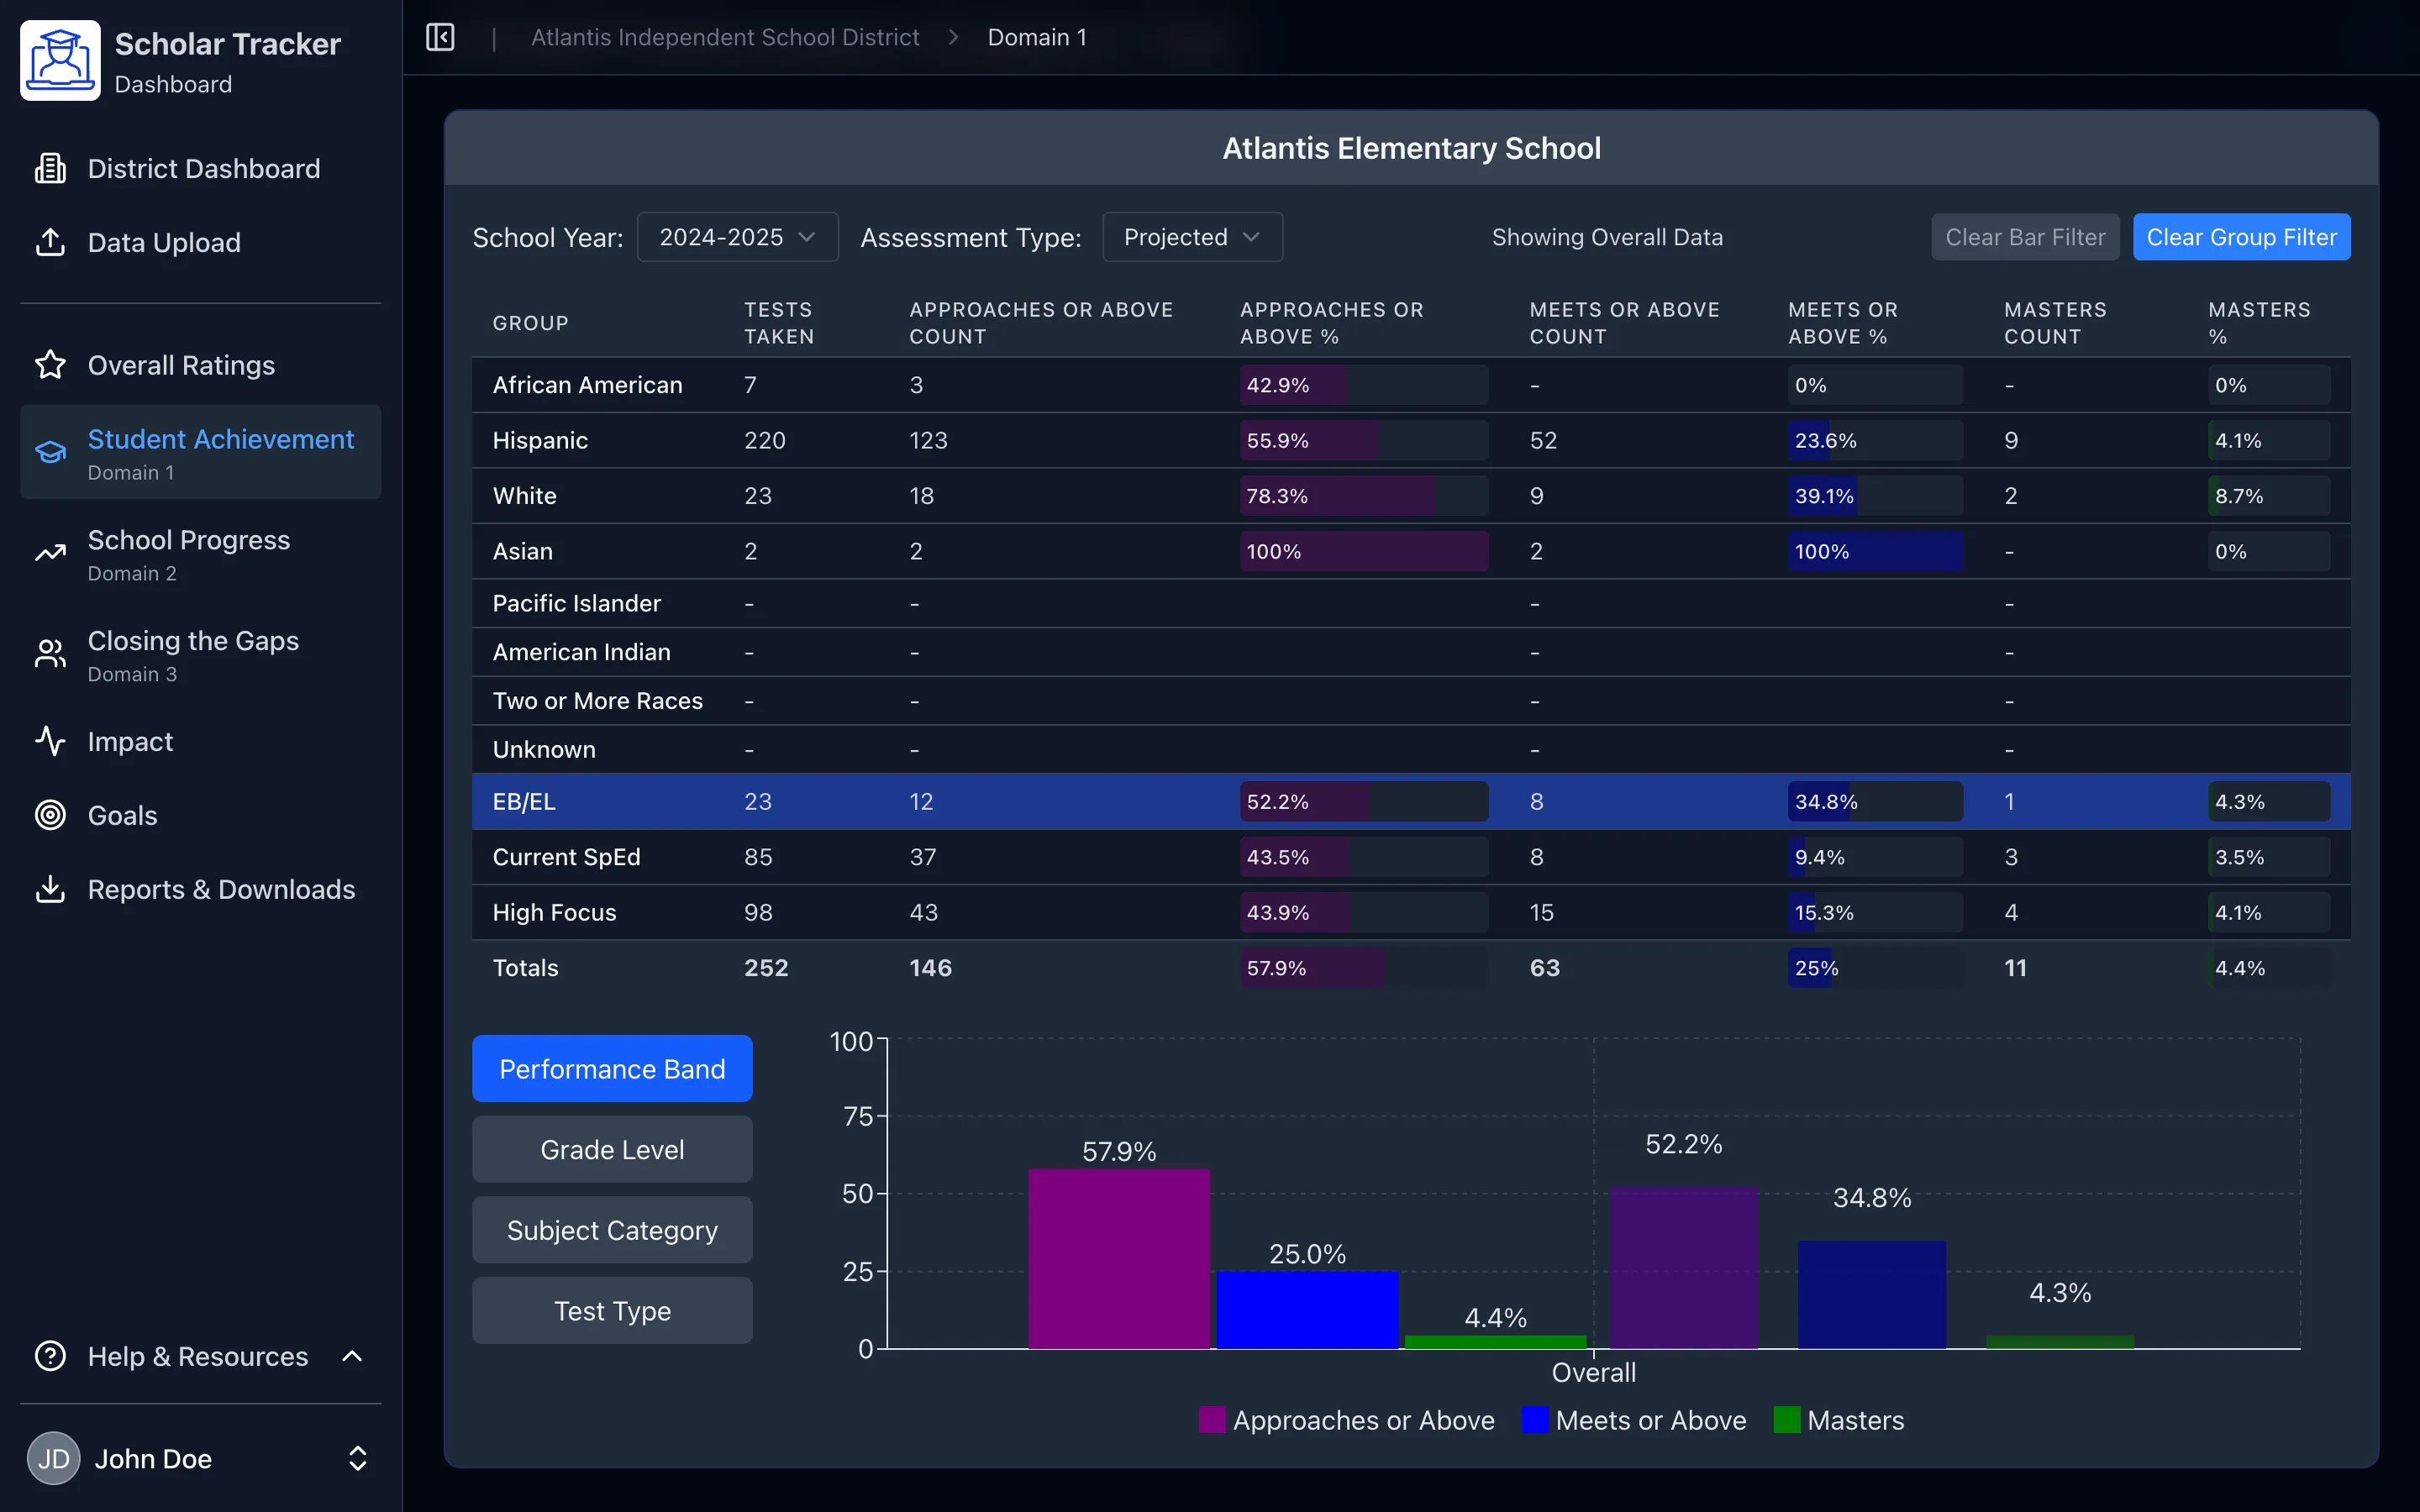Expand the John Doe account menu
Image resolution: width=2420 pixels, height=1512 pixels.
[357, 1458]
